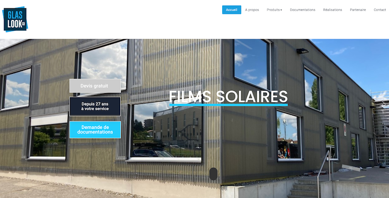Open the A propos page
The width and height of the screenshot is (389, 198).
click(252, 10)
